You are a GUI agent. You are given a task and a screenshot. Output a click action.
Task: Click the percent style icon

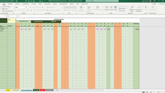click(68, 10)
